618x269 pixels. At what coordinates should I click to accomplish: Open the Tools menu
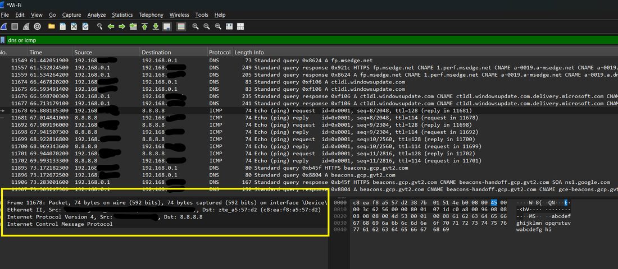pyautogui.click(x=202, y=15)
